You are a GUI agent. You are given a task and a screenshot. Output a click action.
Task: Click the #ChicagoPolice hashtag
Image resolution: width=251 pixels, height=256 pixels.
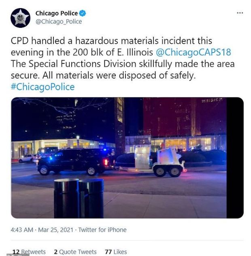pyautogui.click(x=43, y=87)
